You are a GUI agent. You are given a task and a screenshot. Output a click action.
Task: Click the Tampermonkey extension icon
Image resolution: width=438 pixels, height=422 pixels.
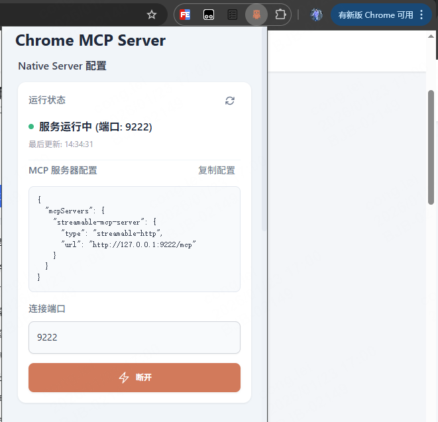pyautogui.click(x=209, y=15)
